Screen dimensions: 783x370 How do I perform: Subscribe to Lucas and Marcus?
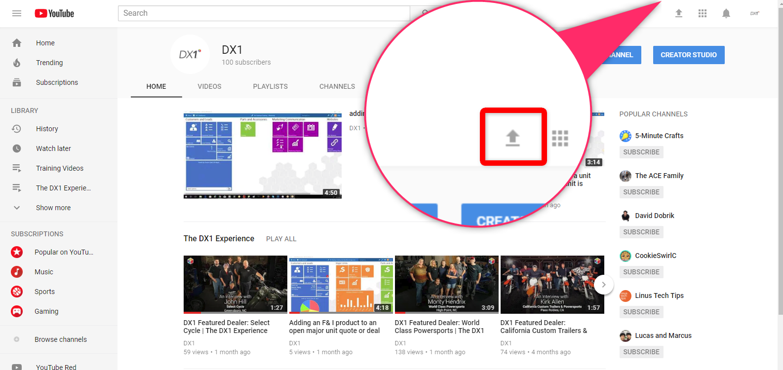[641, 352]
